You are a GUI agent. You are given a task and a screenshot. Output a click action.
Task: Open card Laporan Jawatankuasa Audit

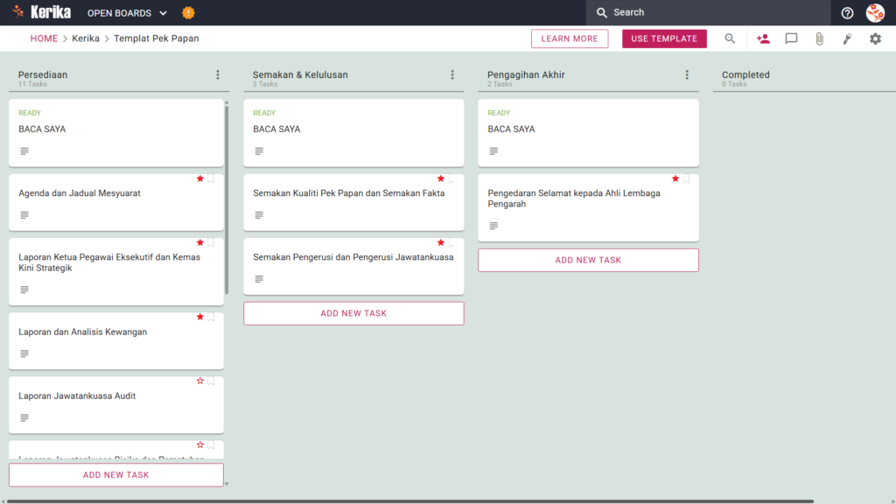pyautogui.click(x=116, y=404)
